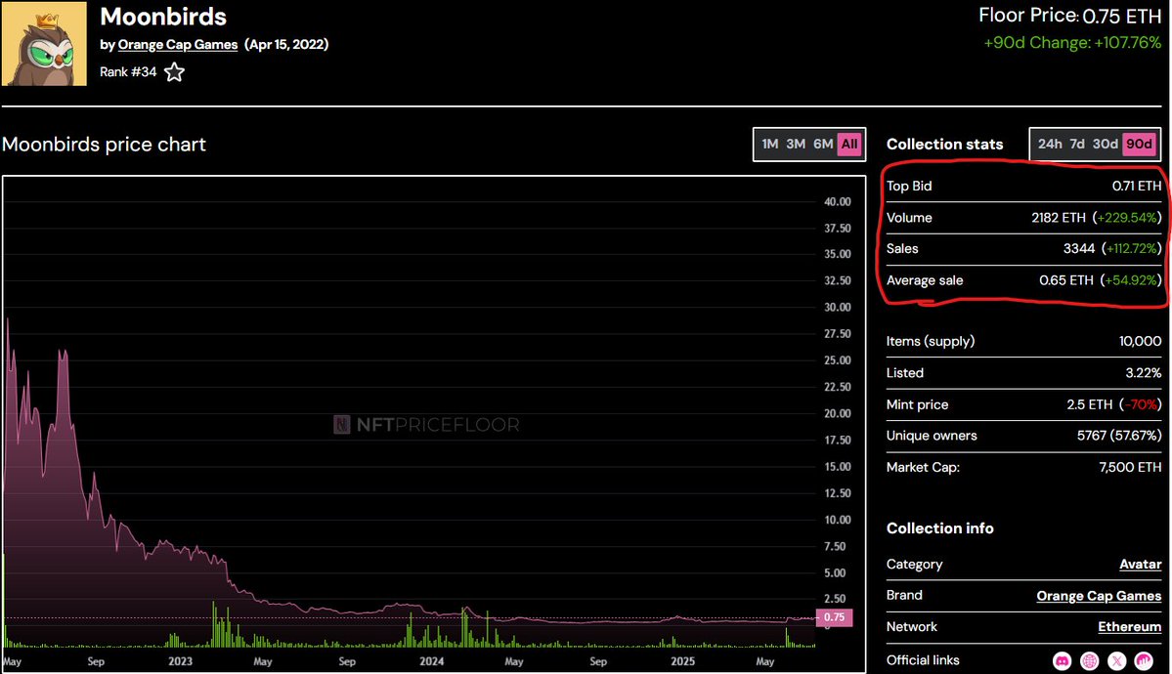Viewport: 1172px width, 674px height.
Task: Click the launch date (Apr 15, 2022)
Action: pyautogui.click(x=286, y=45)
